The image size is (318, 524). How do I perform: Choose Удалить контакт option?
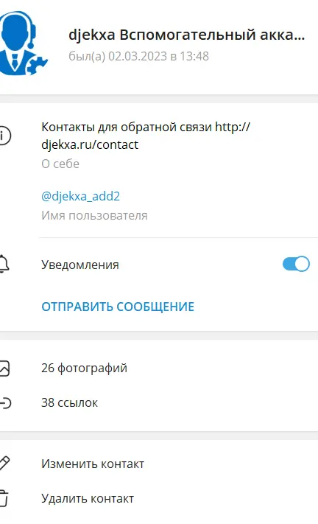pyautogui.click(x=159, y=499)
